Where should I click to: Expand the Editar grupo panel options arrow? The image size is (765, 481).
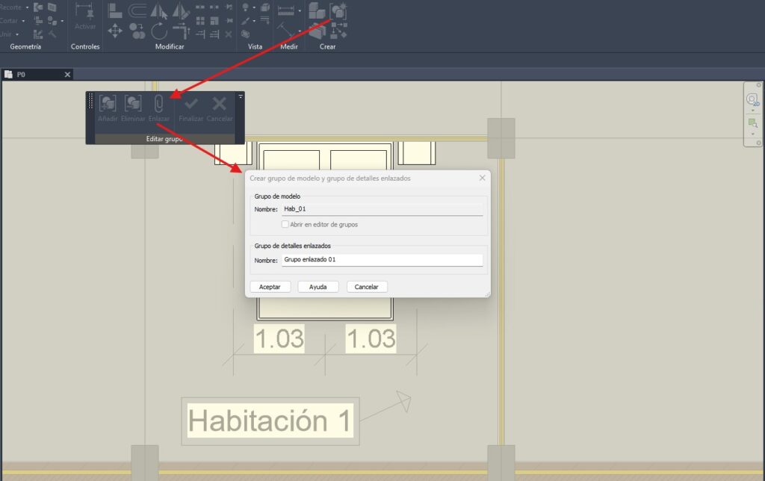(x=241, y=96)
